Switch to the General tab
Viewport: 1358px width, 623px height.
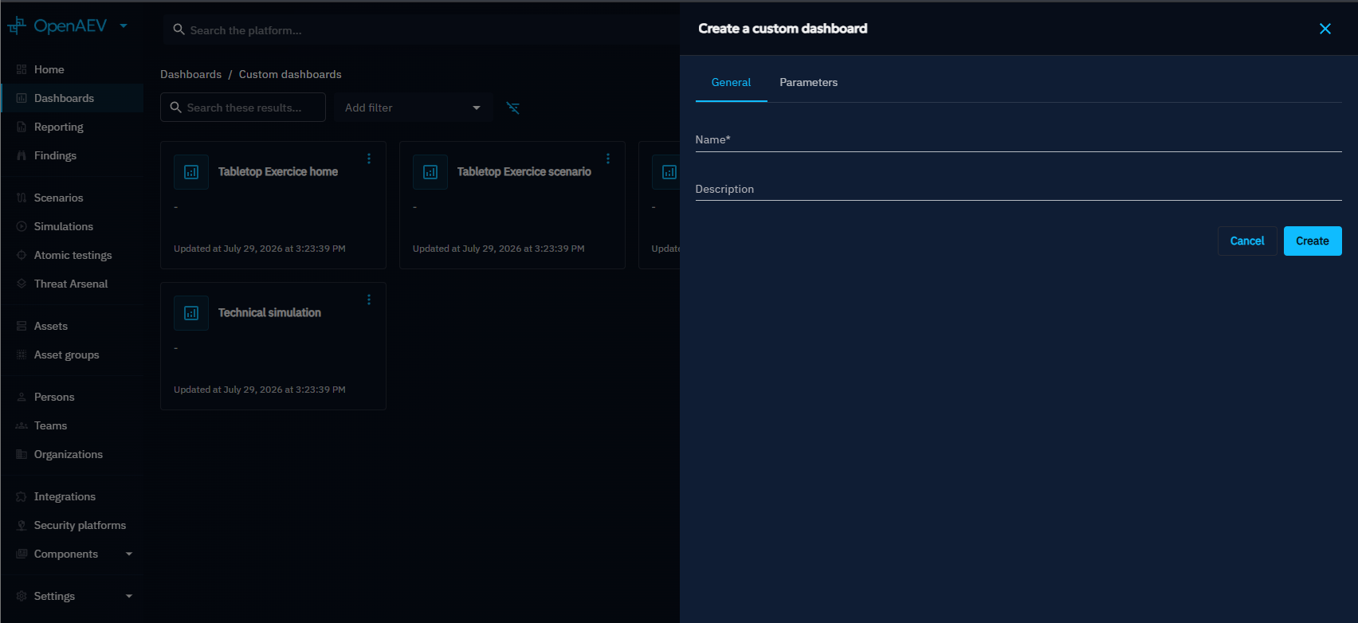click(x=731, y=83)
